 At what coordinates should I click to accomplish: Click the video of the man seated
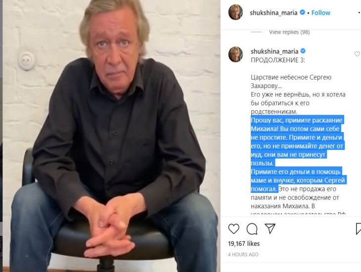pos(111,136)
